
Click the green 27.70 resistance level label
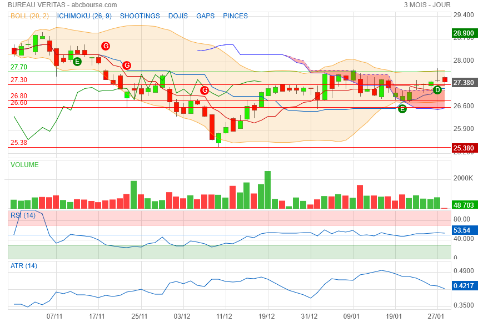pos(19,67)
